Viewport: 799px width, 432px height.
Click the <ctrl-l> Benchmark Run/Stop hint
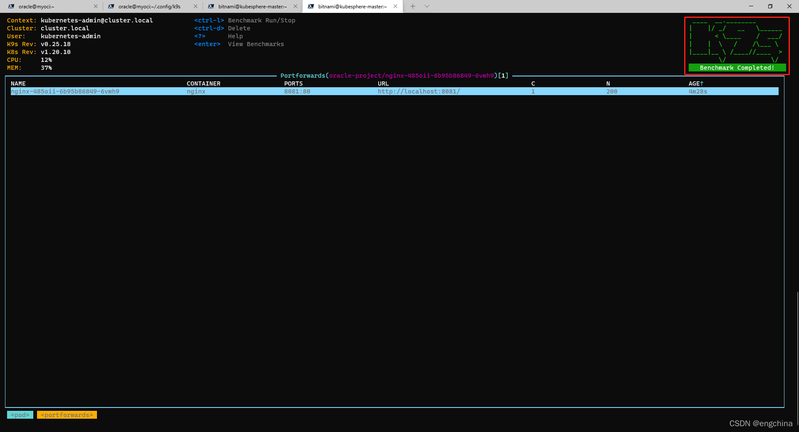click(x=245, y=20)
